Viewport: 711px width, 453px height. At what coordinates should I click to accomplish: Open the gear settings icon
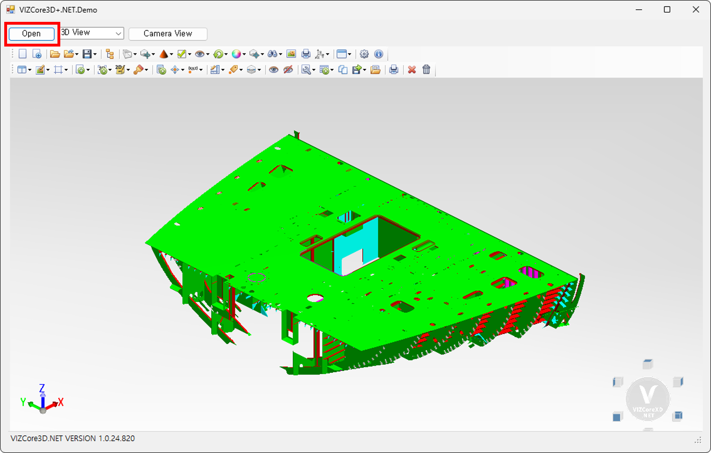[364, 54]
